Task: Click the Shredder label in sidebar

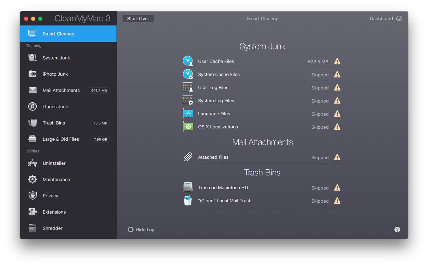Action: [53, 228]
